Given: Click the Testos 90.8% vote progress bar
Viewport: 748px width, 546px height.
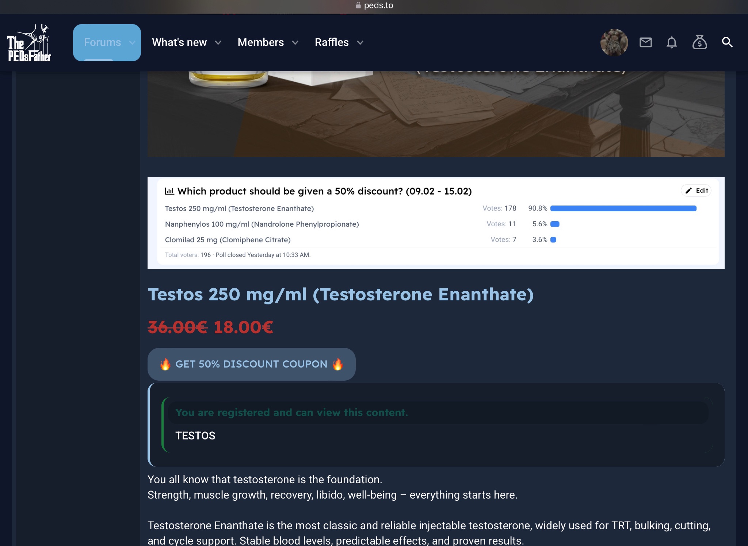Looking at the screenshot, I should [623, 208].
